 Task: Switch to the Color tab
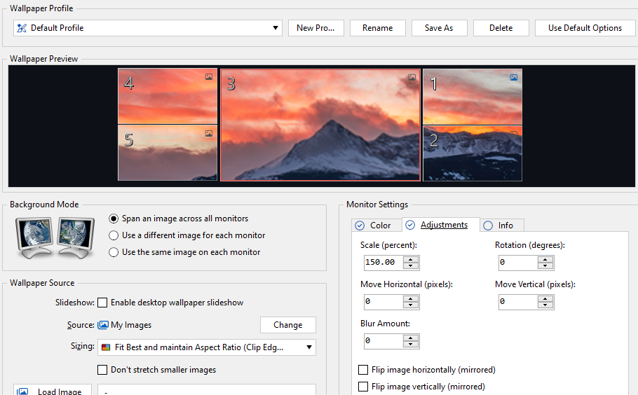pos(374,226)
